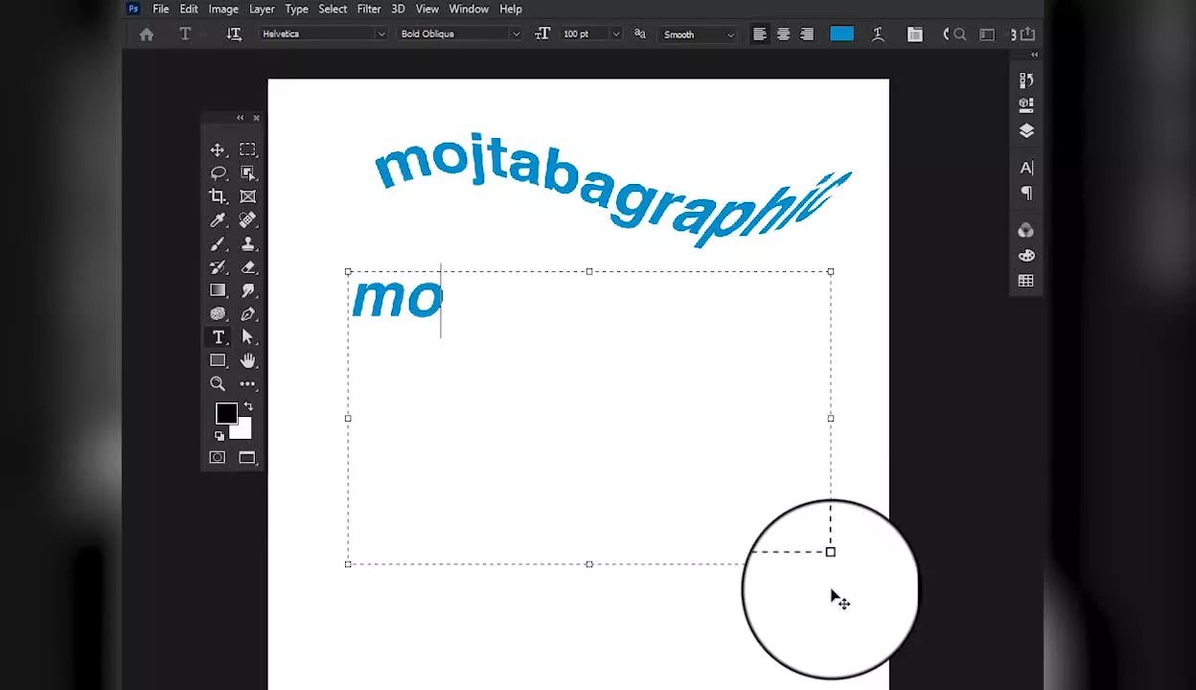1196x690 pixels.
Task: Reset default foreground and background colors
Action: (219, 436)
